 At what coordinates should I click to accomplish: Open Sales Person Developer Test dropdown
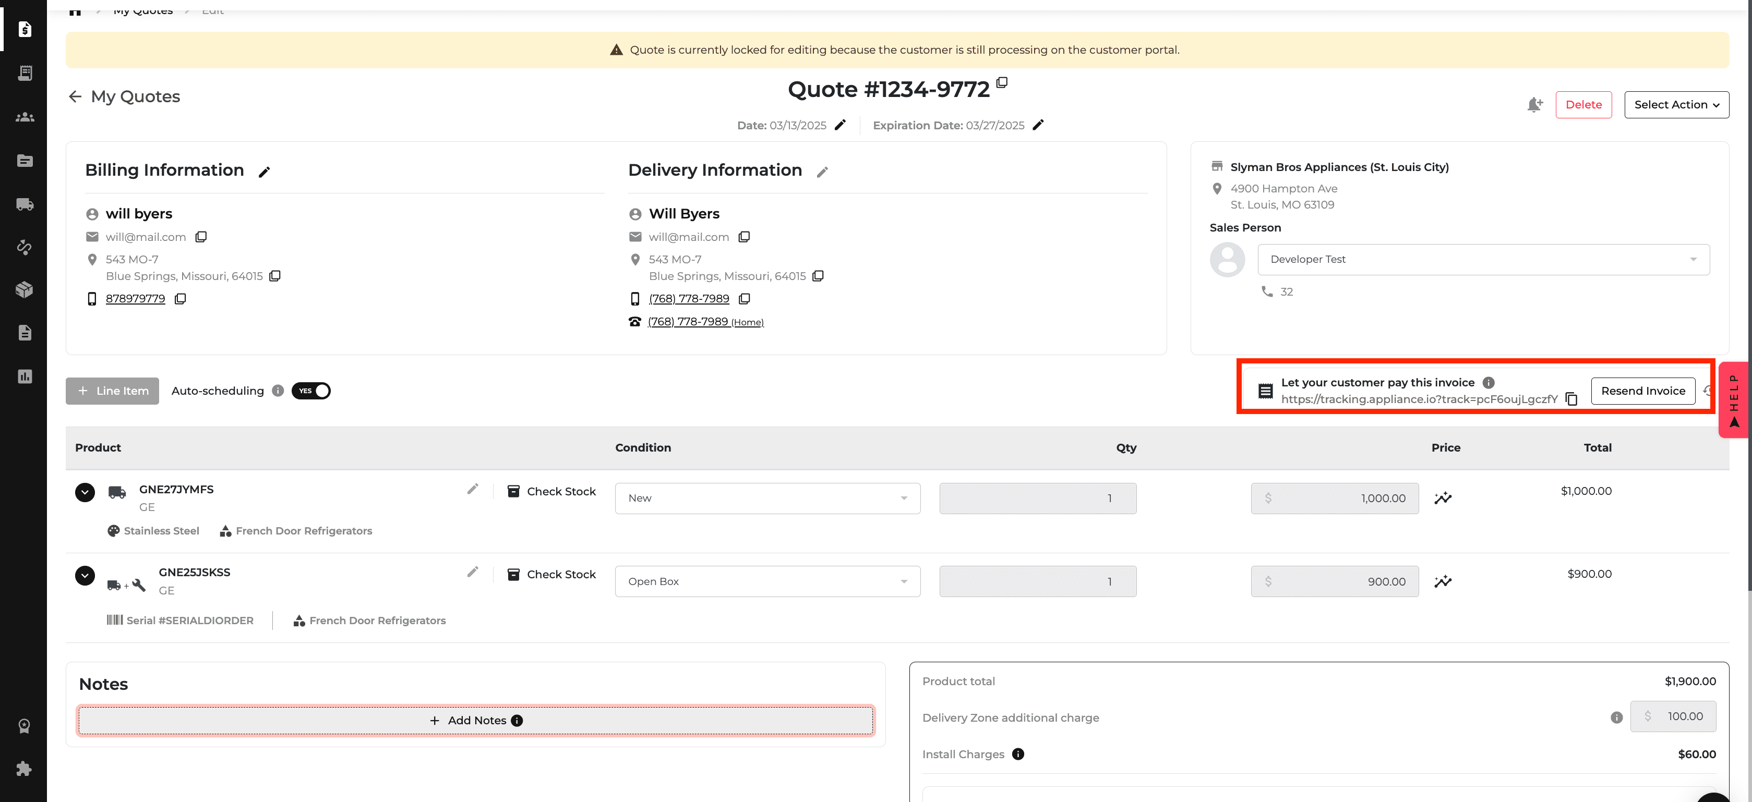[1483, 260]
